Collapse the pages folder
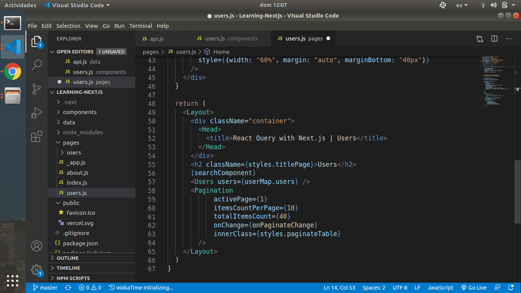 (x=71, y=142)
